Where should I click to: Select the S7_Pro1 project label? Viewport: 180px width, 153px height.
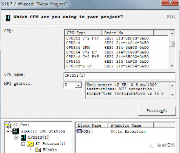point(21,125)
